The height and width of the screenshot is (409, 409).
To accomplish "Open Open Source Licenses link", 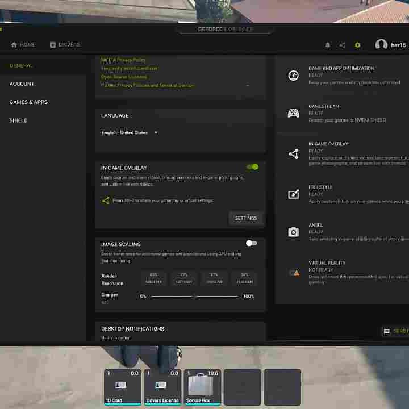I will (x=124, y=77).
